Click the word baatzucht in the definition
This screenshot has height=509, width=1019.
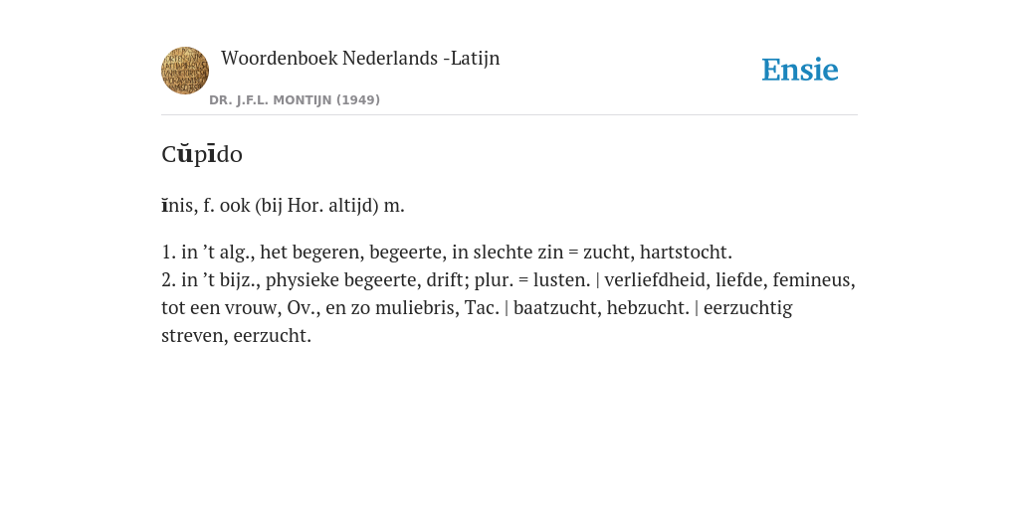(555, 308)
